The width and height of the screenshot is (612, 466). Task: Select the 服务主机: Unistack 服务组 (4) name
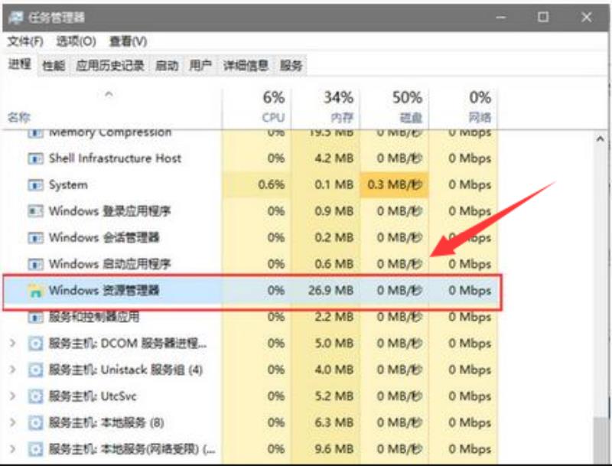pyautogui.click(x=125, y=370)
